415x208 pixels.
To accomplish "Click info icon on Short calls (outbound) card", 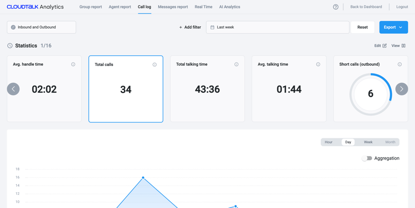I will 400,64.
